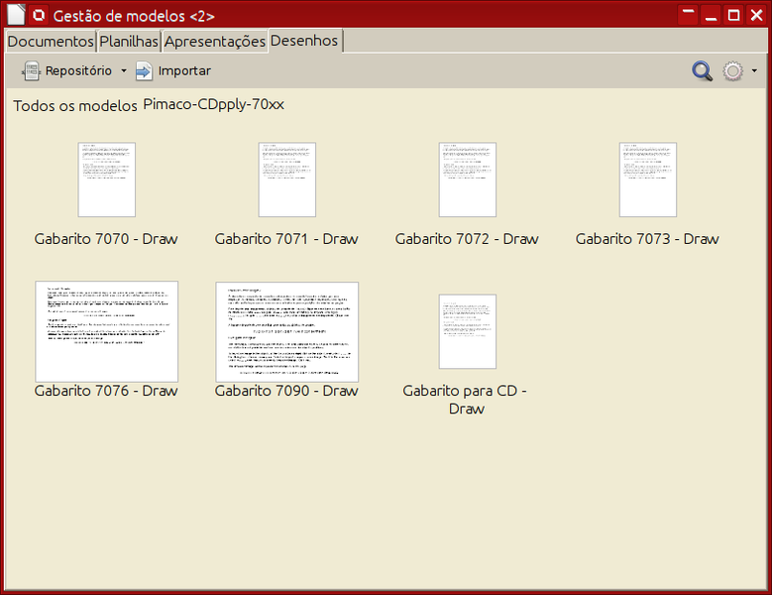Switch to the Planilhas tab
The width and height of the screenshot is (772, 595).
129,42
